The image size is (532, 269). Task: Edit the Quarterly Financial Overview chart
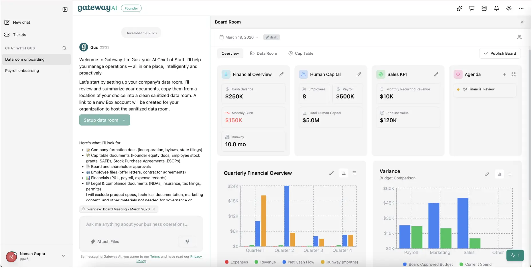(331, 173)
